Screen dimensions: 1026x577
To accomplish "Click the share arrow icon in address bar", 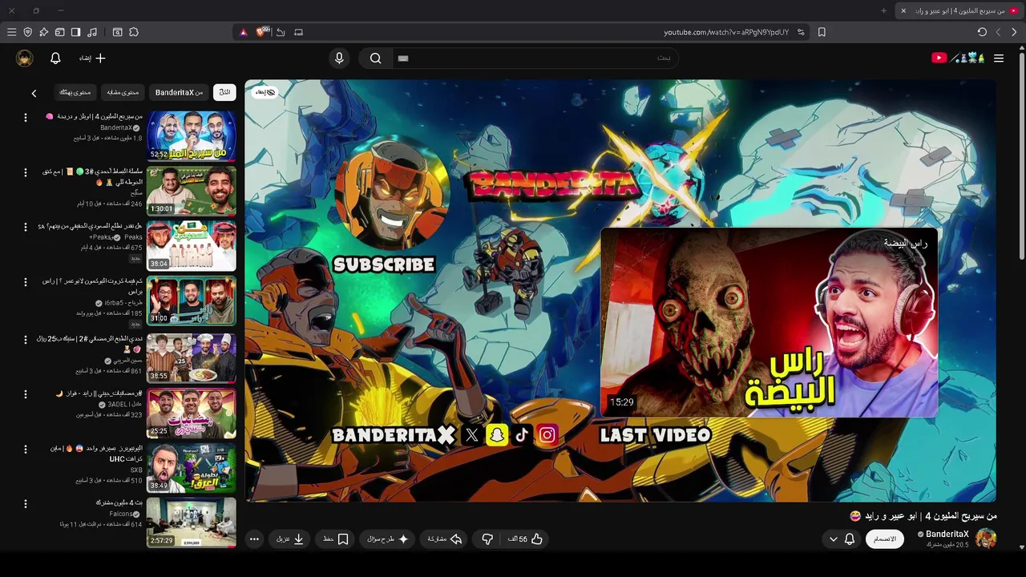I will click(x=281, y=32).
